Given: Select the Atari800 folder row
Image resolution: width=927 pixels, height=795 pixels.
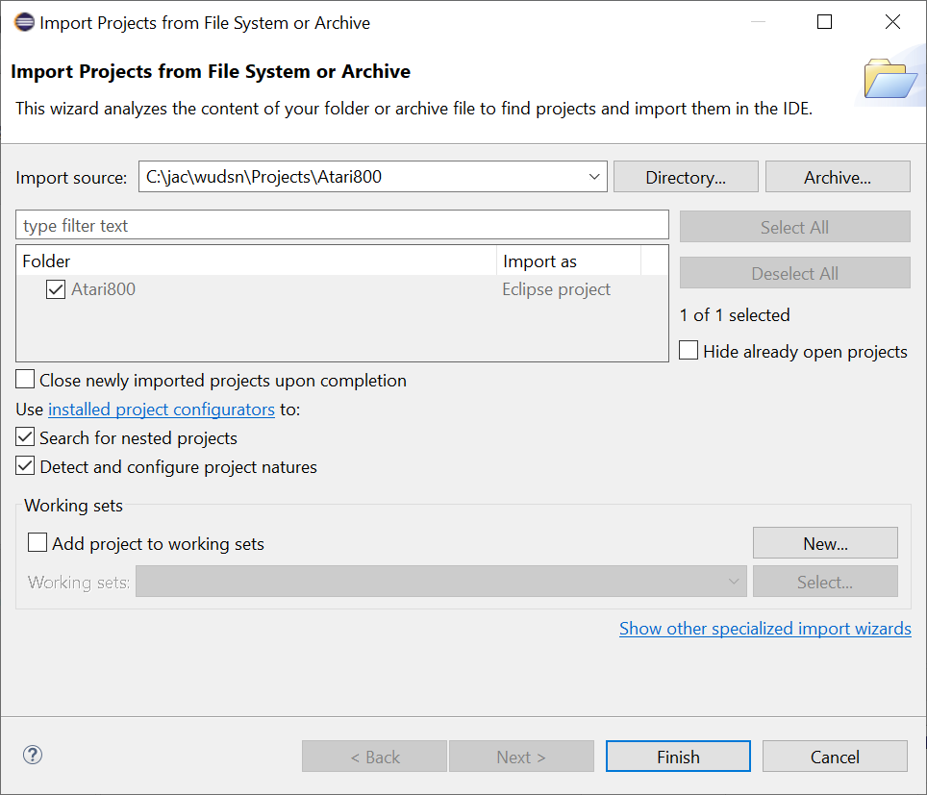Looking at the screenshot, I should click(342, 289).
